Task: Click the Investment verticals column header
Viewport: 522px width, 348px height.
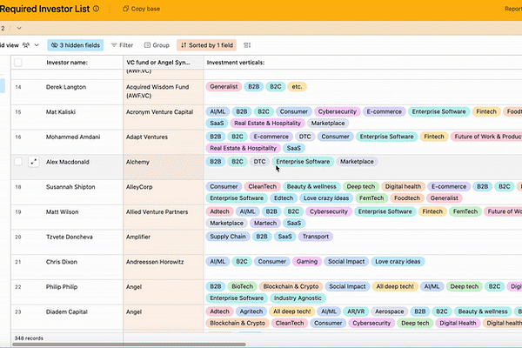Action: click(x=236, y=63)
